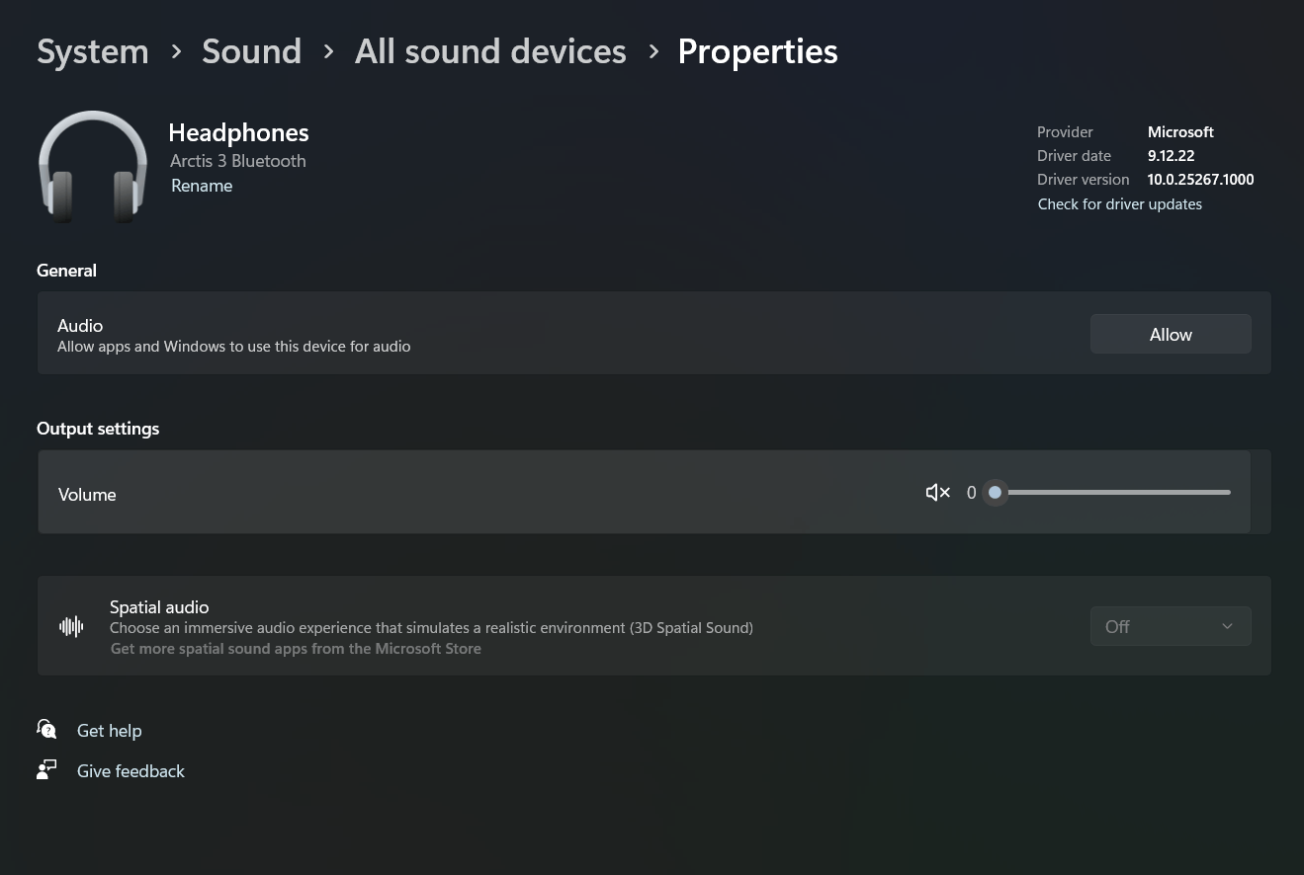Click chevron between Sound and All sound devices
1304x875 pixels.
(x=328, y=51)
